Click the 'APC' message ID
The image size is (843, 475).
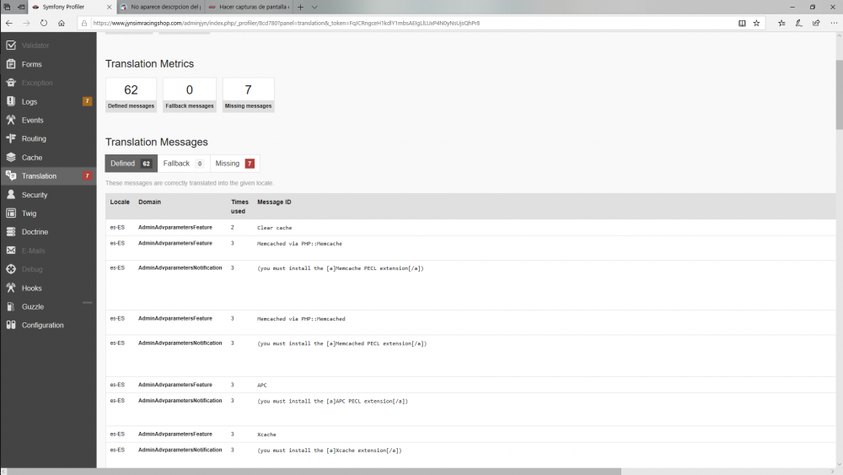click(x=262, y=386)
